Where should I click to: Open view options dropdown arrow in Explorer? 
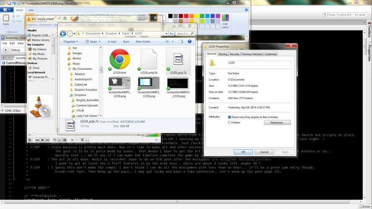[173, 41]
